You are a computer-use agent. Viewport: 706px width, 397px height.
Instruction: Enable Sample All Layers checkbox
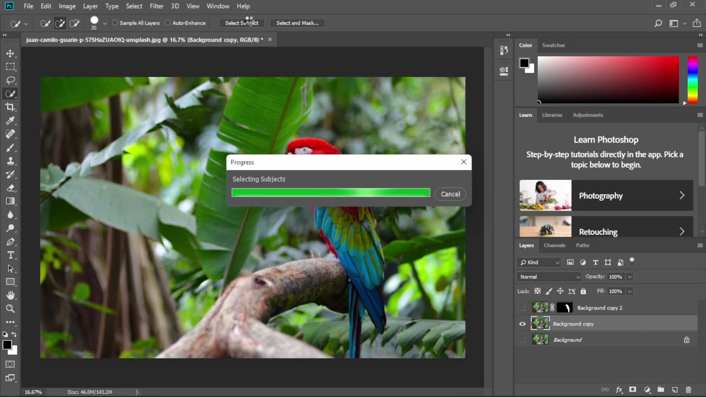115,23
